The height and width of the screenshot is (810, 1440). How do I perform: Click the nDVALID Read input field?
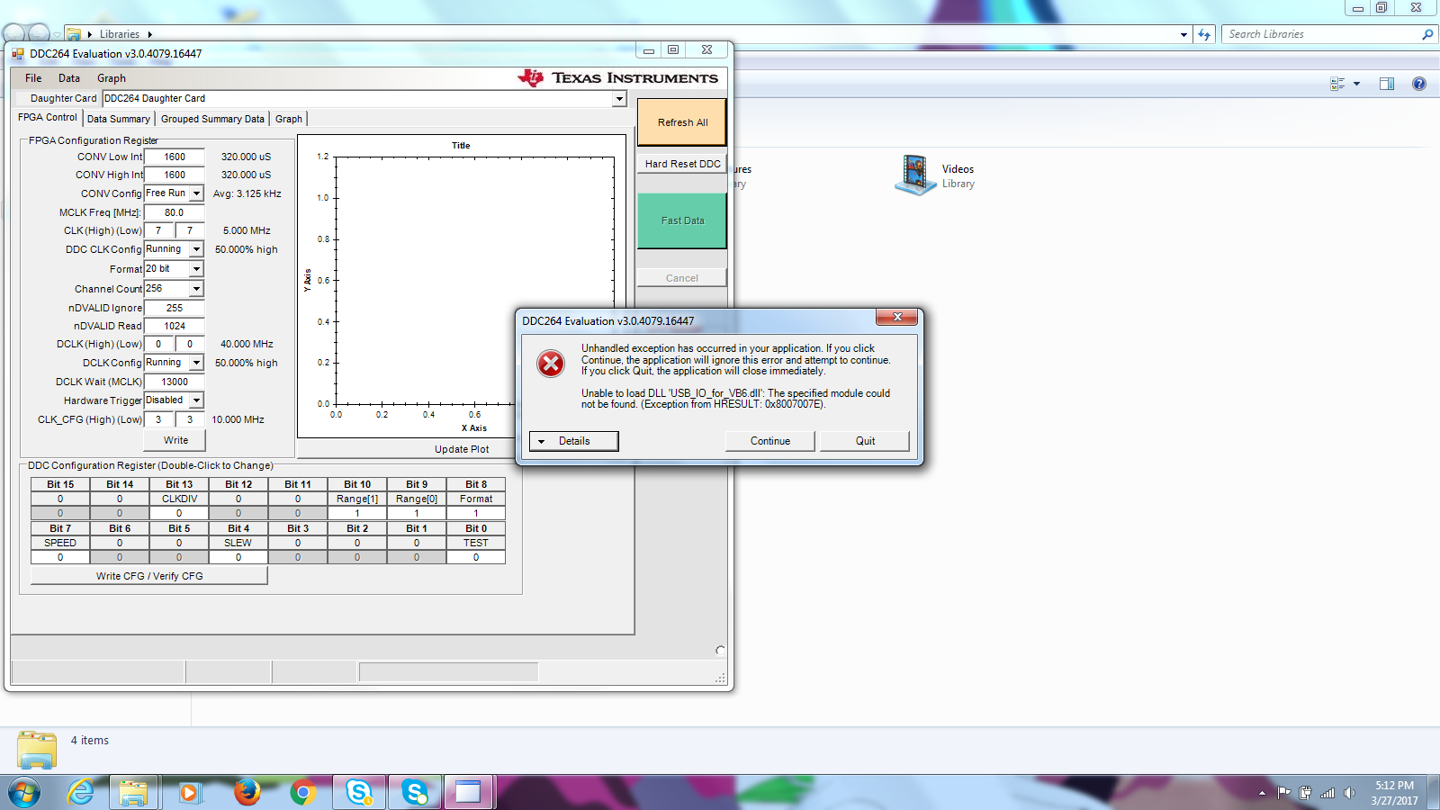[175, 326]
